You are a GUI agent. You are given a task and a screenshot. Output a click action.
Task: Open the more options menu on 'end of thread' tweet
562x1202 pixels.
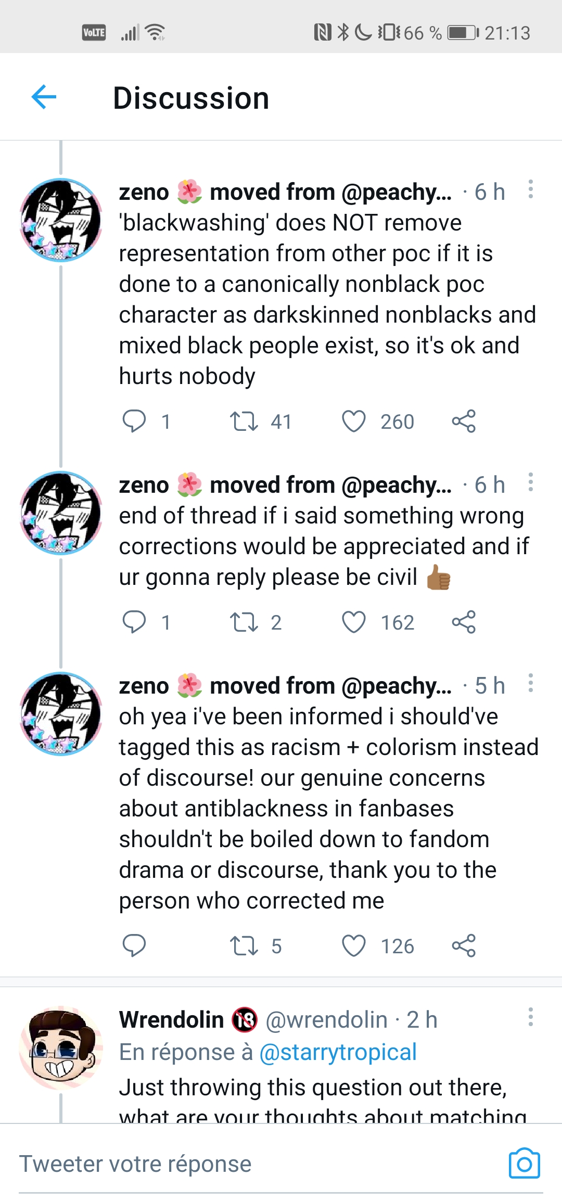point(530,482)
